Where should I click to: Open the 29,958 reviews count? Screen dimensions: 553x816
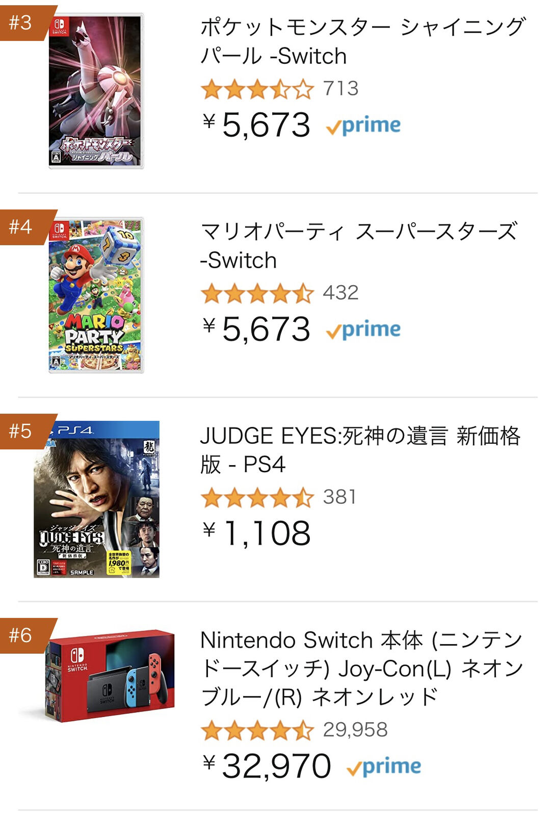click(355, 730)
